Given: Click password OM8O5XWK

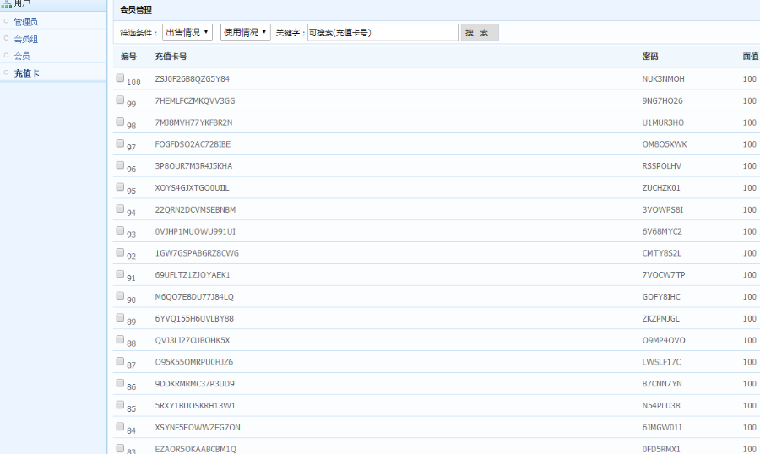Looking at the screenshot, I should 665,144.
